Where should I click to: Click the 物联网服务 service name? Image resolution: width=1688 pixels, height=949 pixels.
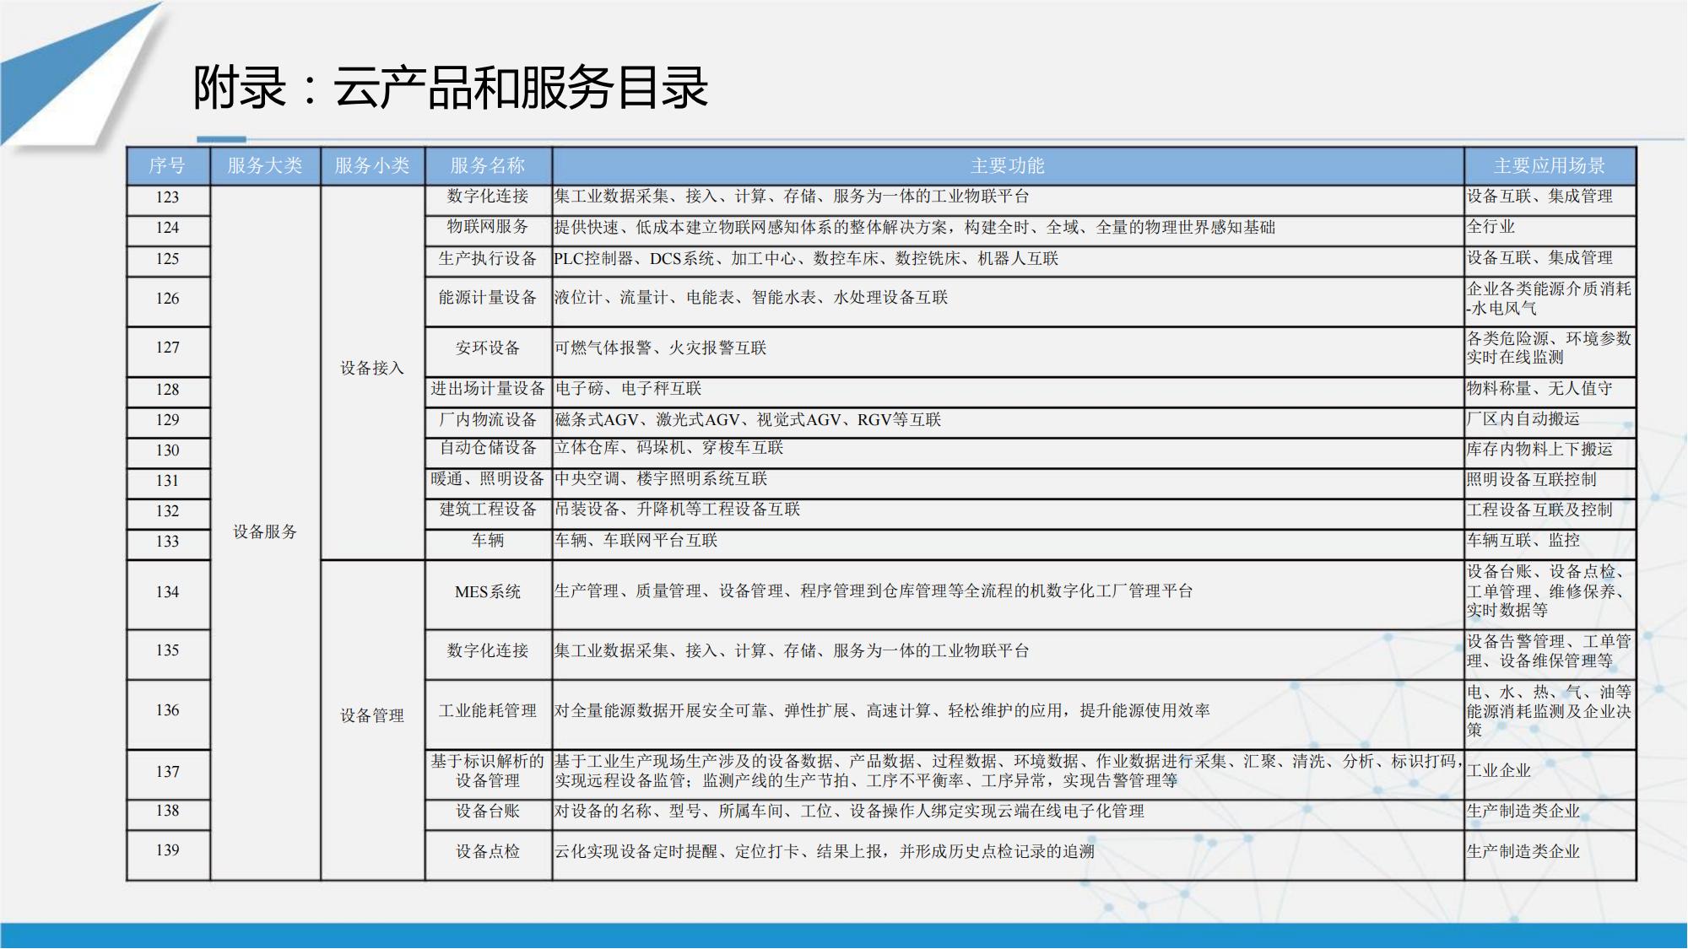coord(488,227)
